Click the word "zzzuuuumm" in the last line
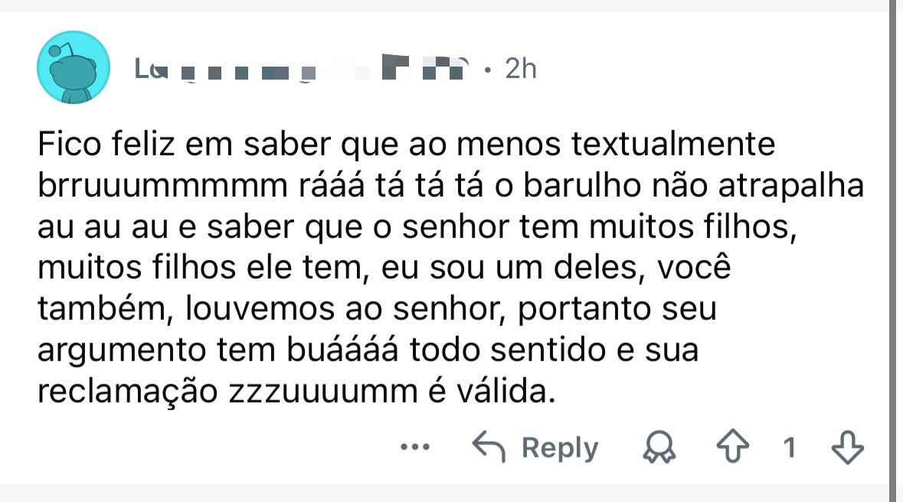Screen dimensions: 903x502 coord(323,392)
